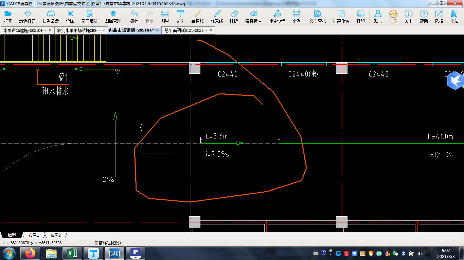Click the i=12.1% slope label
This screenshot has width=464, height=260.
440,155
